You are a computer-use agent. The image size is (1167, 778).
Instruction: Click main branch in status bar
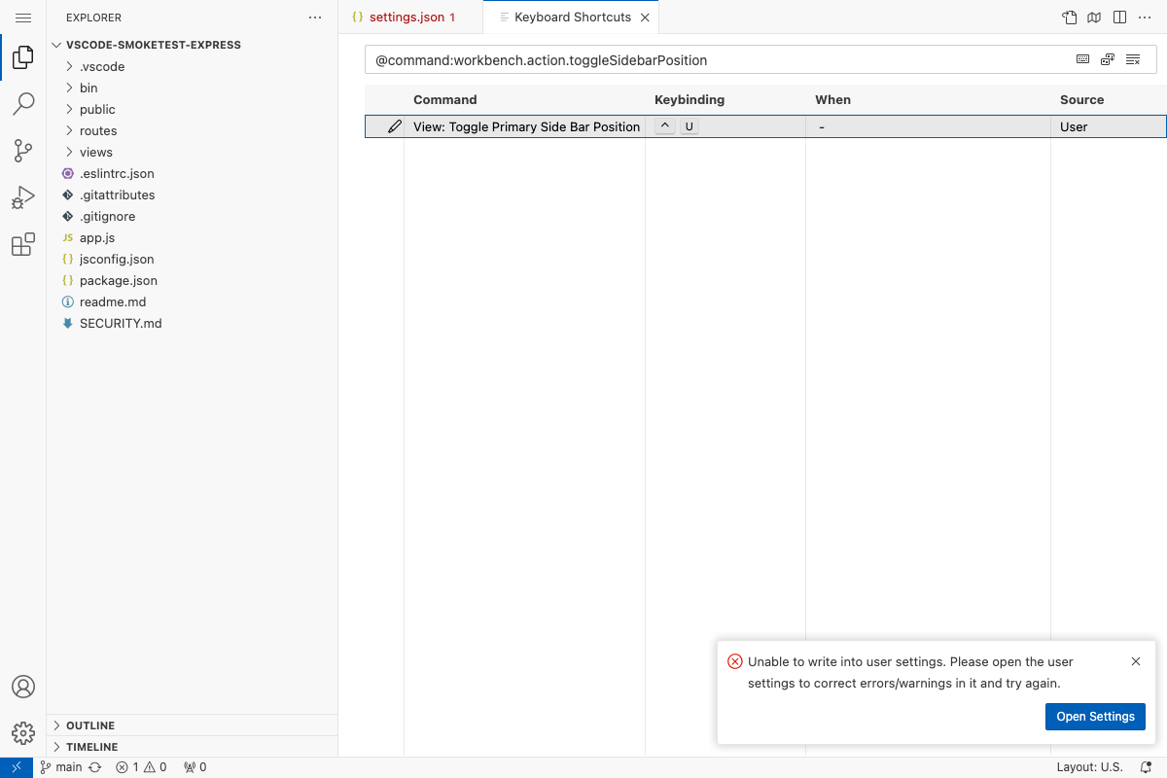(x=61, y=767)
